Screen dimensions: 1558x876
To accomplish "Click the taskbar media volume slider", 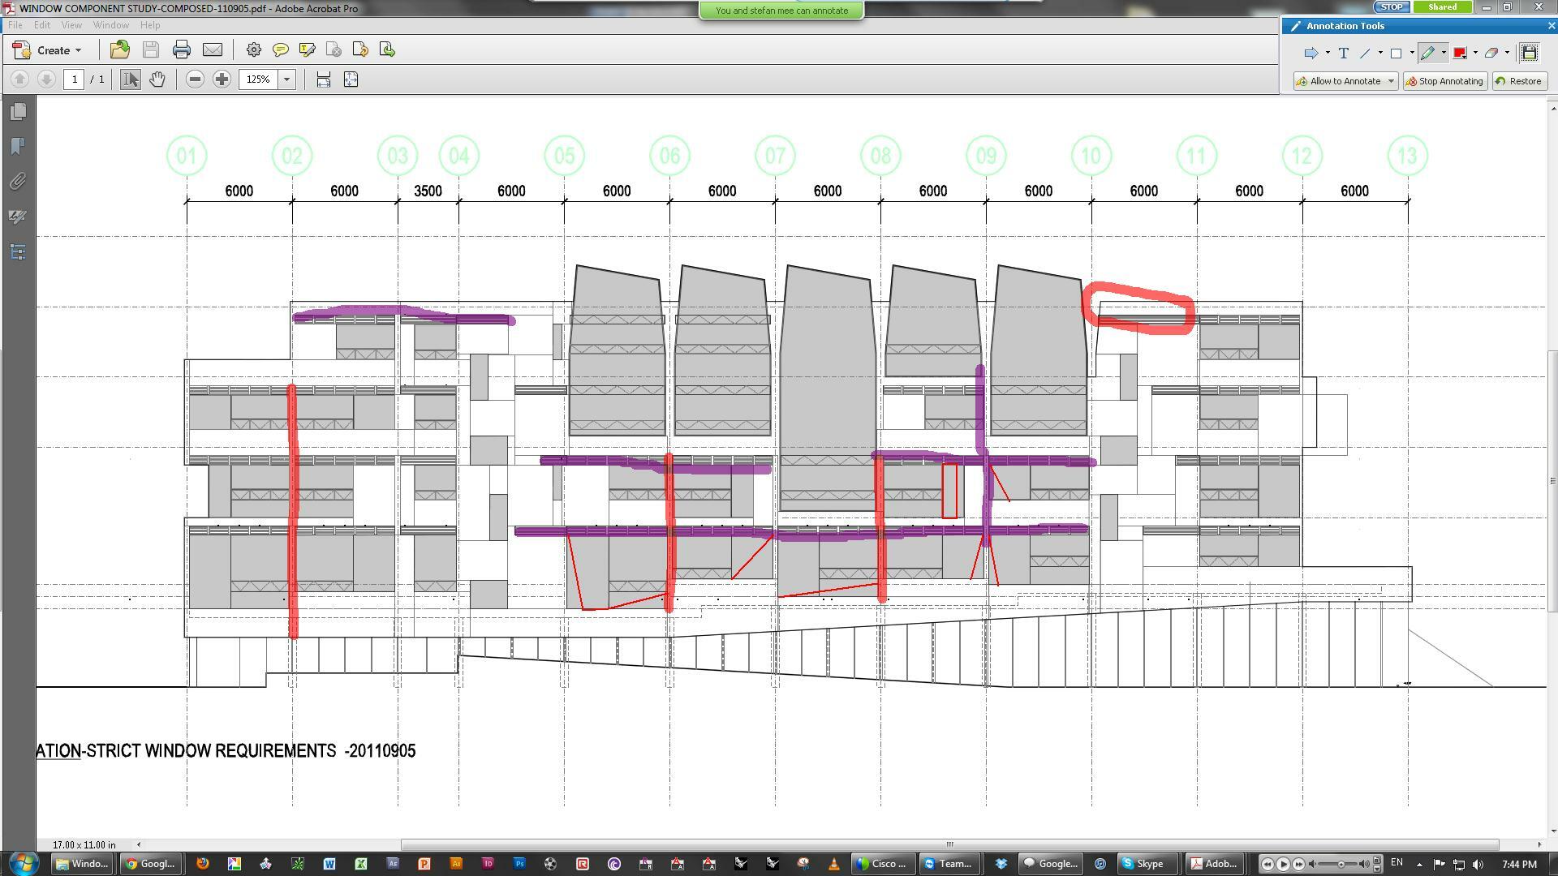I will pos(1341,864).
